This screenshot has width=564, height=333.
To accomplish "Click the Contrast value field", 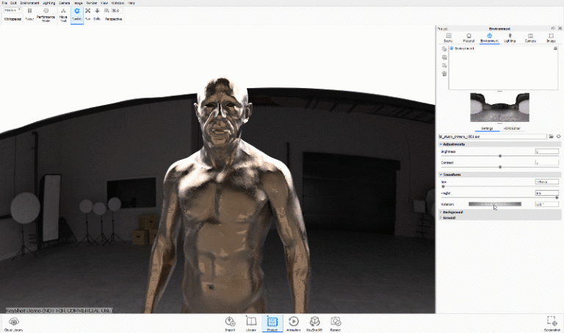I will pos(546,163).
